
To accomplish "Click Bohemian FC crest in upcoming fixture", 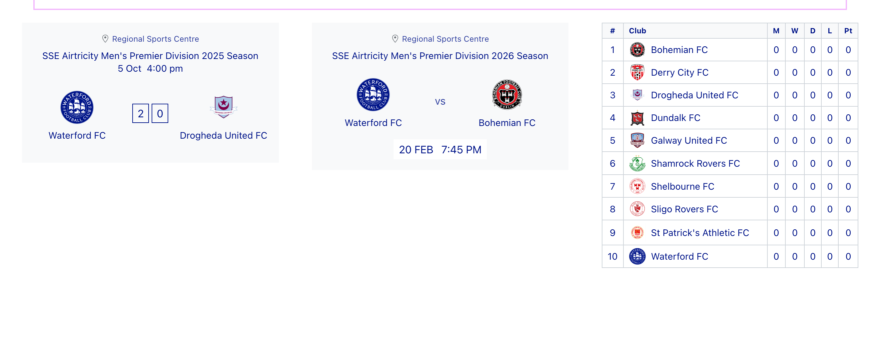I will [506, 95].
